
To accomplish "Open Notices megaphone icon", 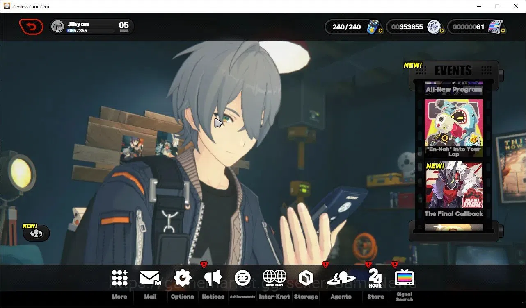I will (213, 278).
